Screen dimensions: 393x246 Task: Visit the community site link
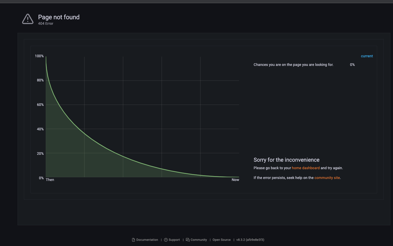coord(327,178)
